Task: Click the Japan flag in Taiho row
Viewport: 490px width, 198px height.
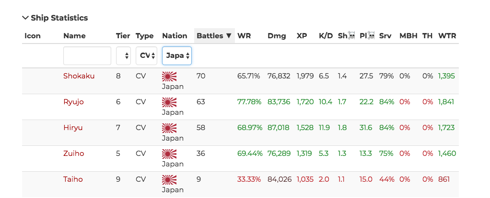Action: coord(169,179)
